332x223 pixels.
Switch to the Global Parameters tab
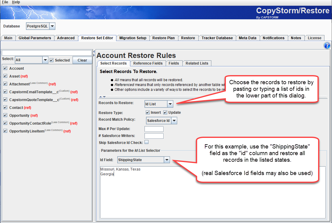coord(35,38)
